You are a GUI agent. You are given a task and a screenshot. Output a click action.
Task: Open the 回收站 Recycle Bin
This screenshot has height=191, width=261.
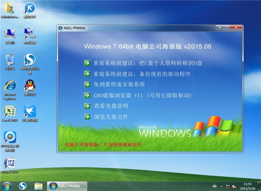pos(10,62)
